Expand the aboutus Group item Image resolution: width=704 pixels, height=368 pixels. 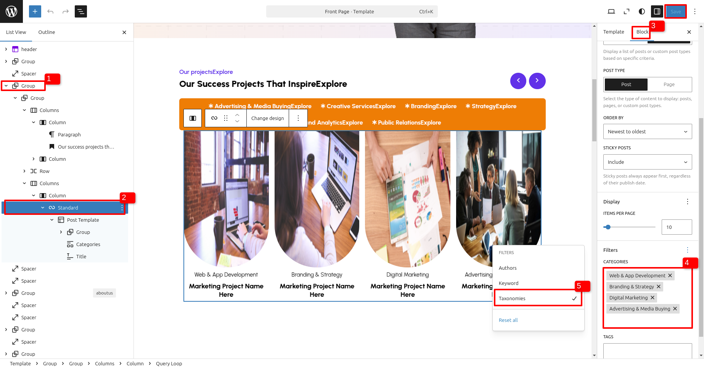(6, 293)
